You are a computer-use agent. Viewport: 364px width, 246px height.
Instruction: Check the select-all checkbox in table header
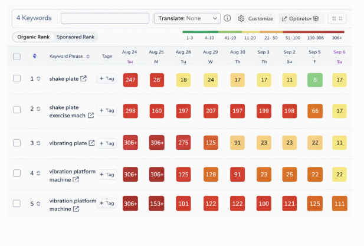point(17,57)
